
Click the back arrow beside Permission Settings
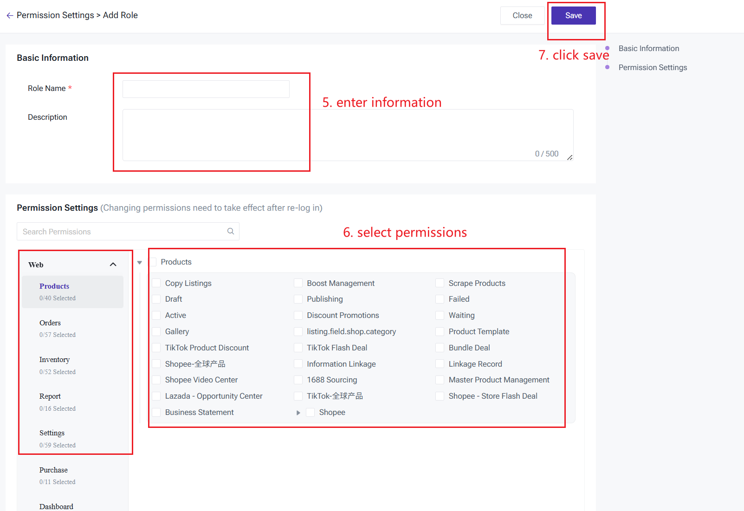[10, 16]
